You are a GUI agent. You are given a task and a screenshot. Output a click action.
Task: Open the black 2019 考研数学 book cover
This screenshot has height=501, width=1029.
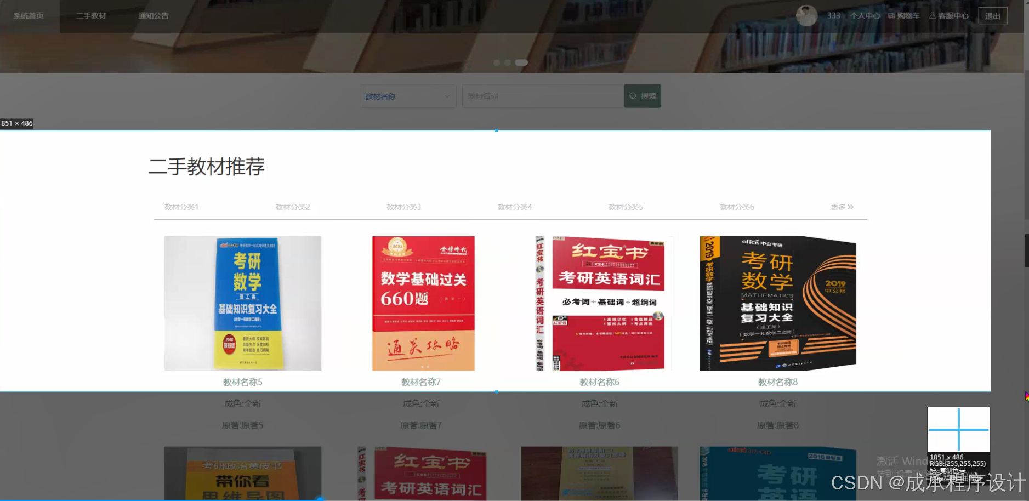pyautogui.click(x=778, y=304)
